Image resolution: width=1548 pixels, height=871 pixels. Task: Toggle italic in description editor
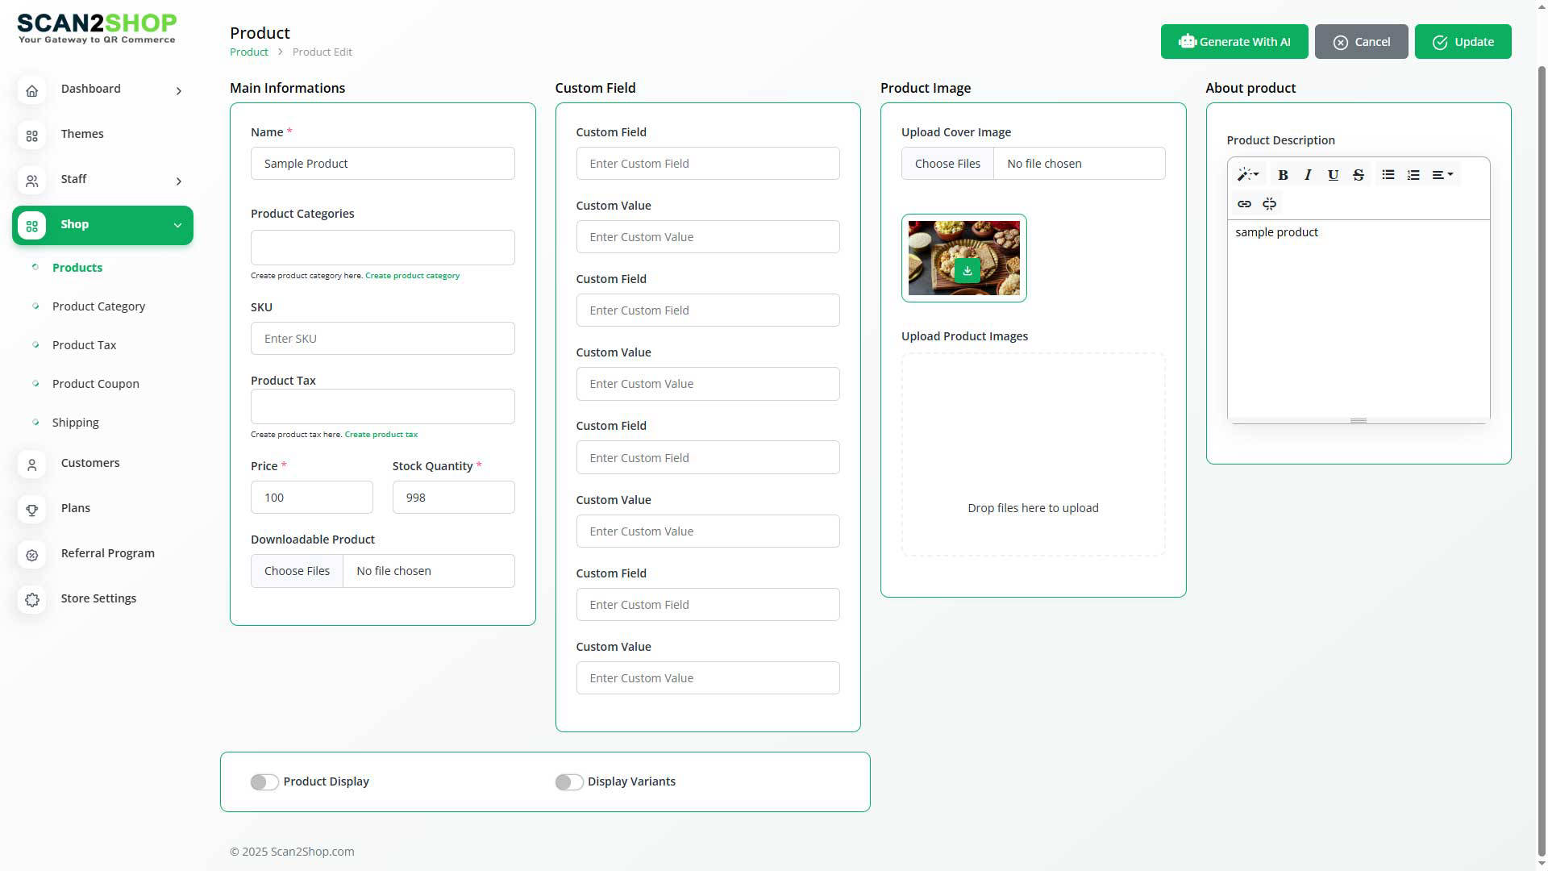[1308, 175]
